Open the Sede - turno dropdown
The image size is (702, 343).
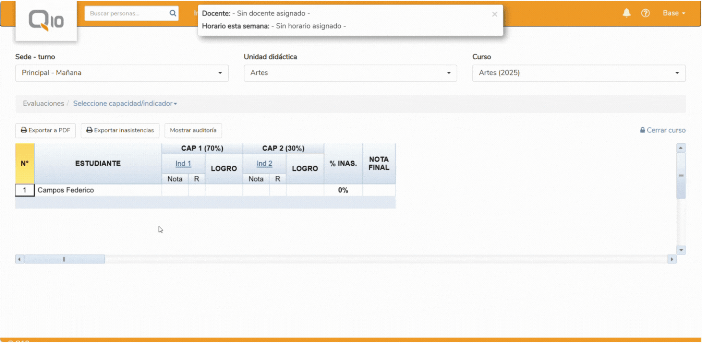(122, 73)
